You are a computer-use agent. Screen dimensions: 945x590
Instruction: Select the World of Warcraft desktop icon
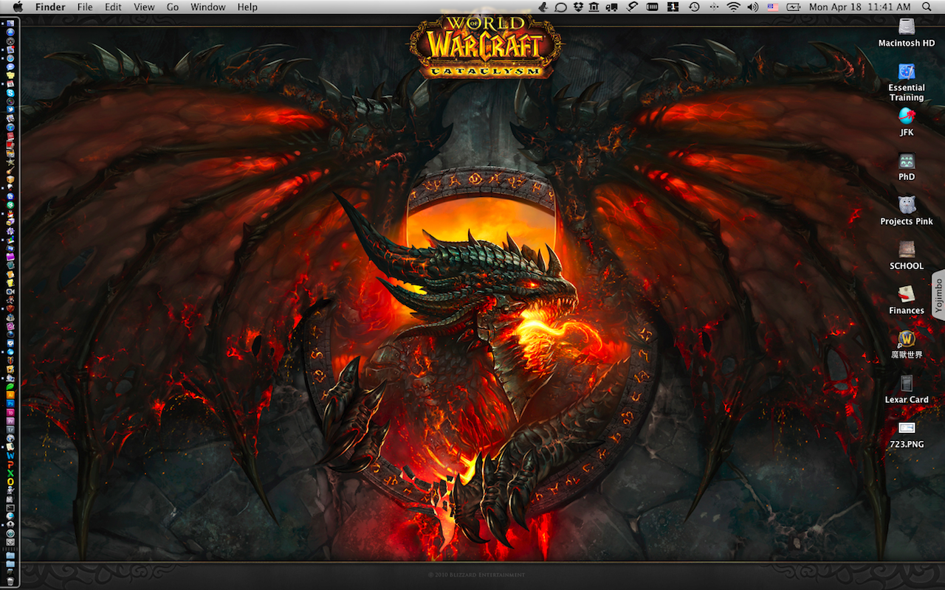[907, 339]
